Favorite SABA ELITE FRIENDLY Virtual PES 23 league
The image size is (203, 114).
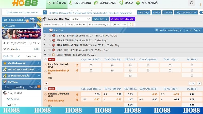pyautogui.click(x=49, y=35)
